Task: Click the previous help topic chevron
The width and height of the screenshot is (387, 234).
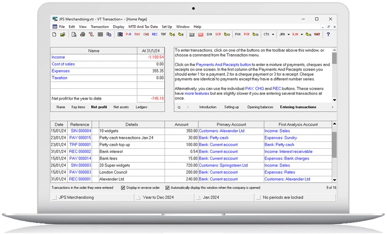Action: tap(188, 107)
